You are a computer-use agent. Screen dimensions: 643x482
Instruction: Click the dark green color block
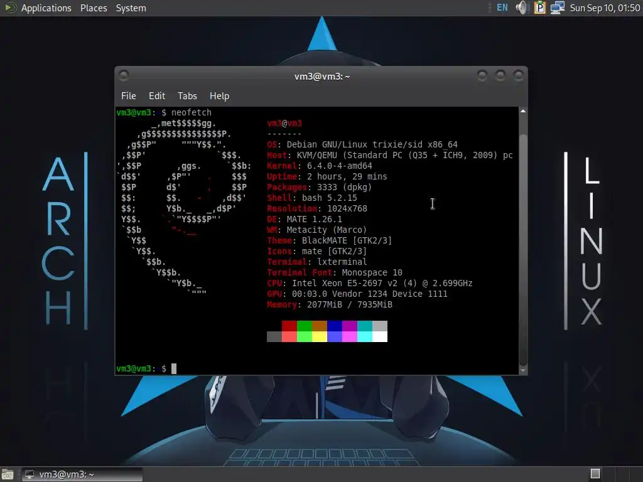(305, 326)
